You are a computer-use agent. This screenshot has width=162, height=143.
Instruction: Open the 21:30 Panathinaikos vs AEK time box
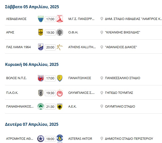coord(50,107)
